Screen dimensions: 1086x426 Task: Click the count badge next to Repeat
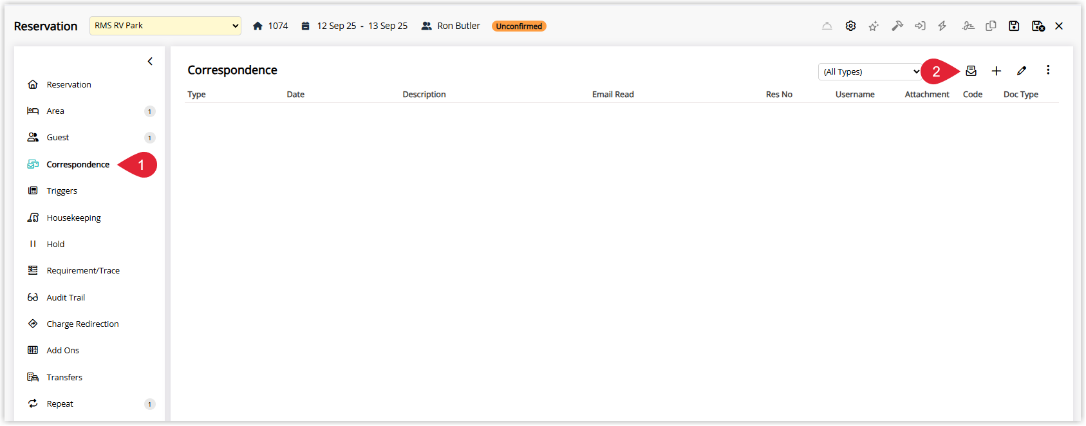(150, 404)
